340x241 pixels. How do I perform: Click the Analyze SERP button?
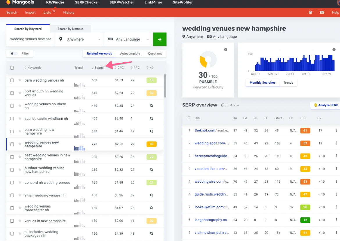tap(326, 105)
